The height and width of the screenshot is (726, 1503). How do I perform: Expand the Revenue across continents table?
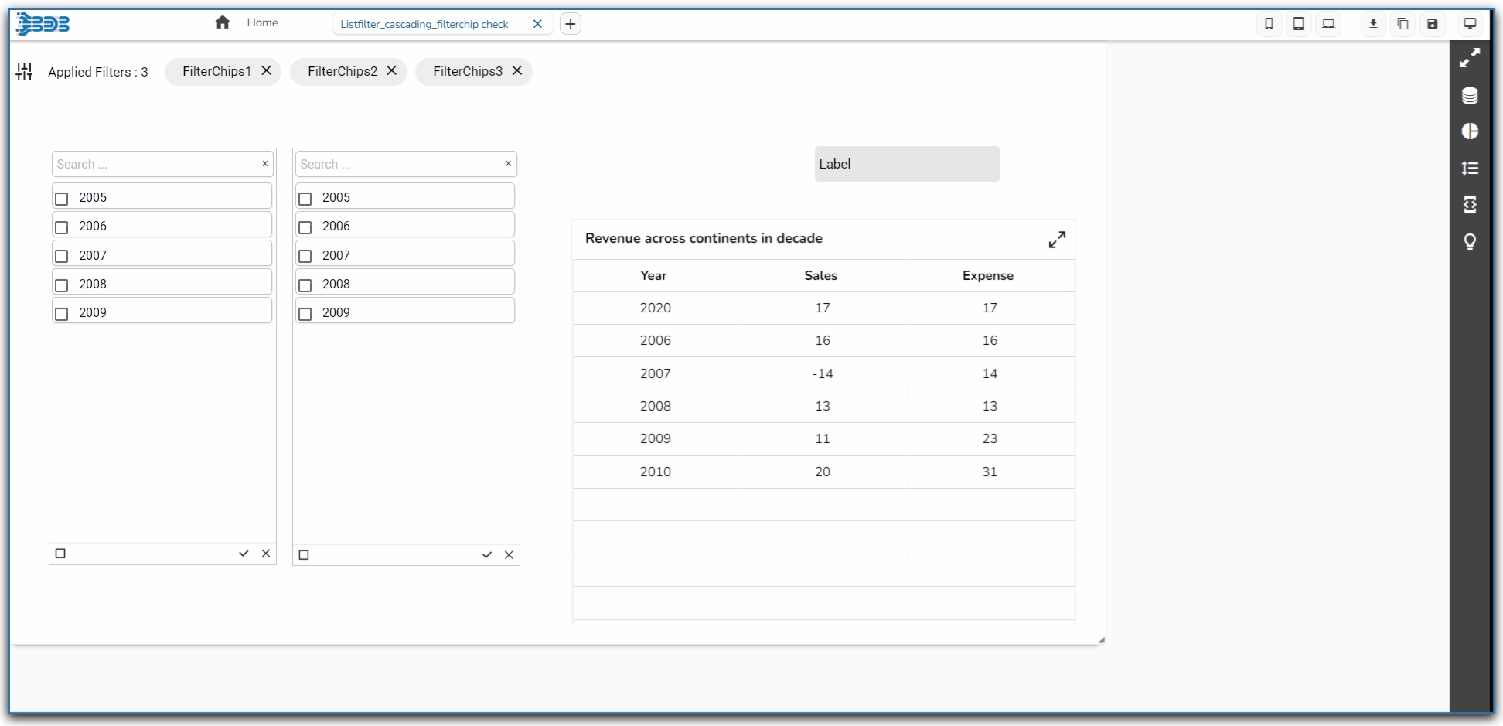point(1057,240)
